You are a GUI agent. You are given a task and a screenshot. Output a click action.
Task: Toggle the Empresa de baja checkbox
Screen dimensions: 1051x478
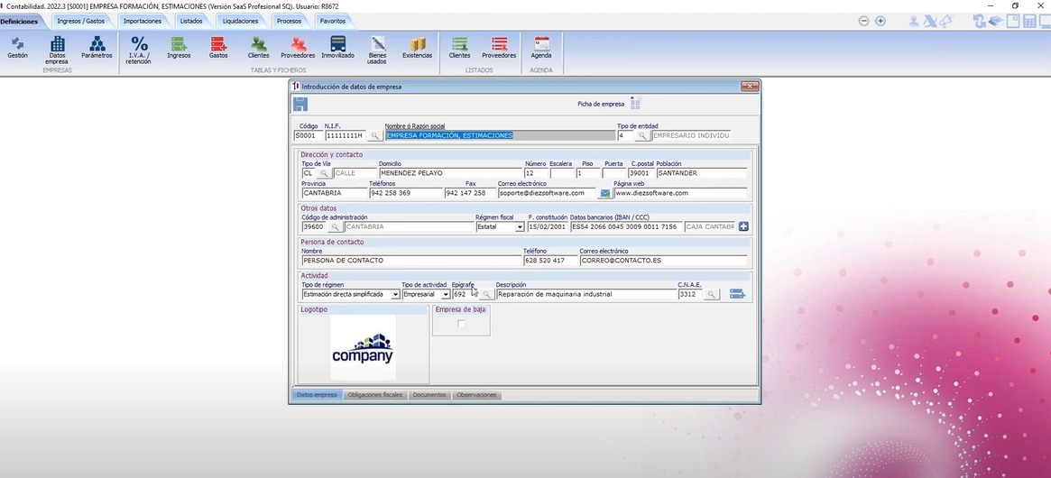pyautogui.click(x=460, y=324)
